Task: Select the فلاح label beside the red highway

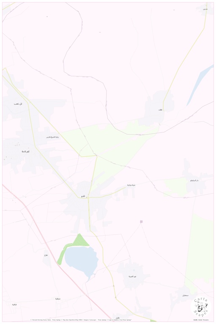Action: point(46,256)
